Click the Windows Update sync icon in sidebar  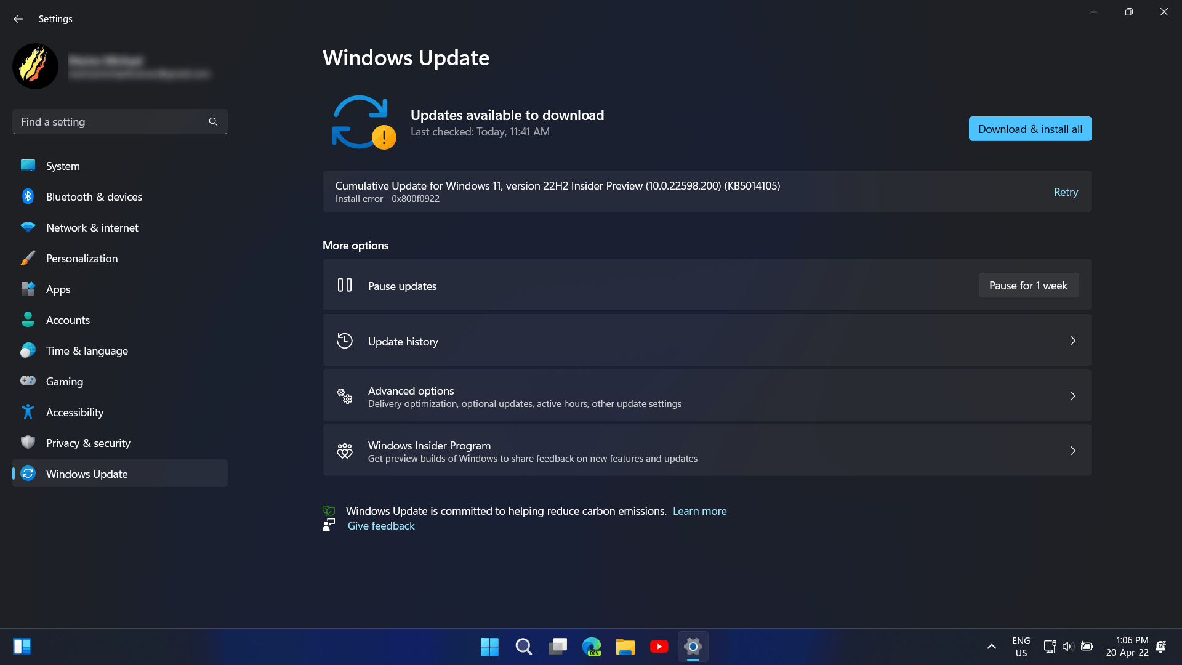pyautogui.click(x=28, y=474)
